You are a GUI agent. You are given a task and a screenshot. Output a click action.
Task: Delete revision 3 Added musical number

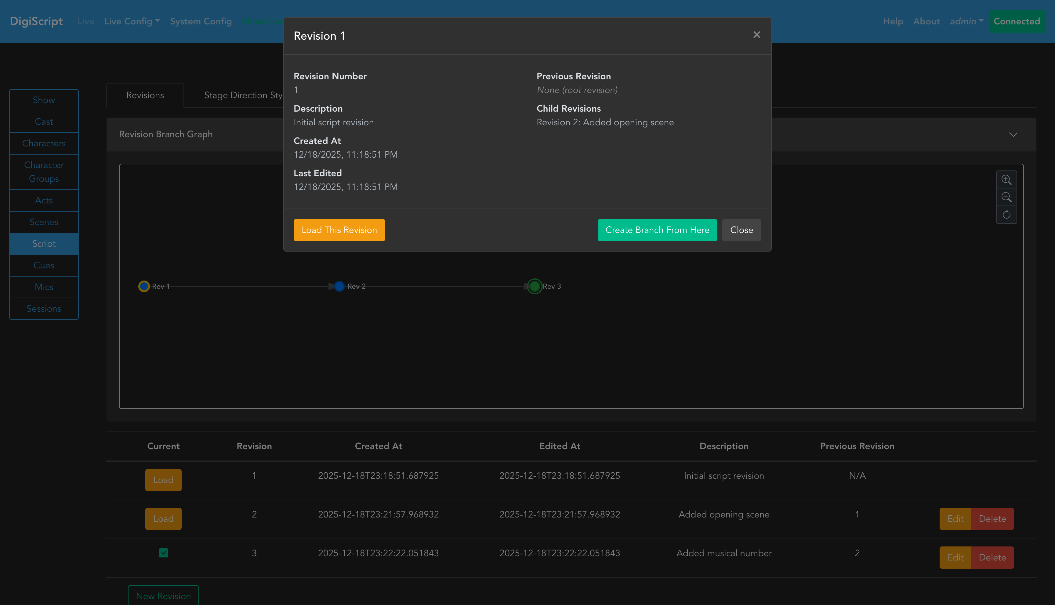point(992,557)
